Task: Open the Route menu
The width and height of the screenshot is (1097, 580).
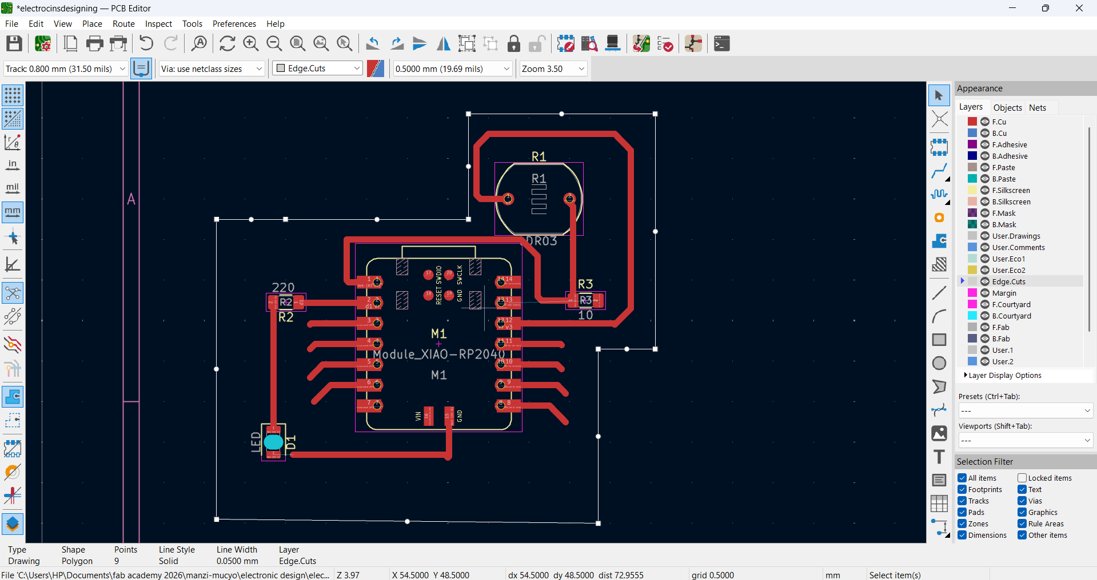Action: click(x=123, y=24)
